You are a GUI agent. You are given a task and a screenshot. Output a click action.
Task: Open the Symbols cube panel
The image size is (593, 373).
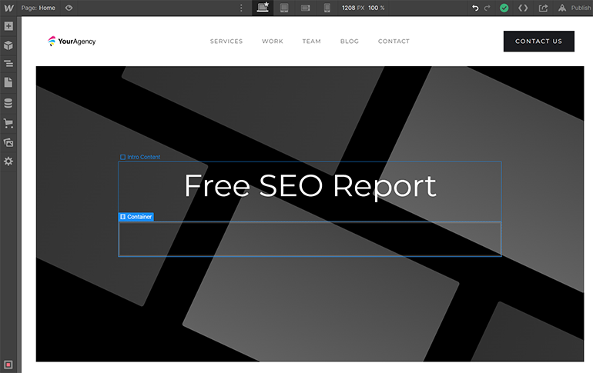tap(8, 45)
